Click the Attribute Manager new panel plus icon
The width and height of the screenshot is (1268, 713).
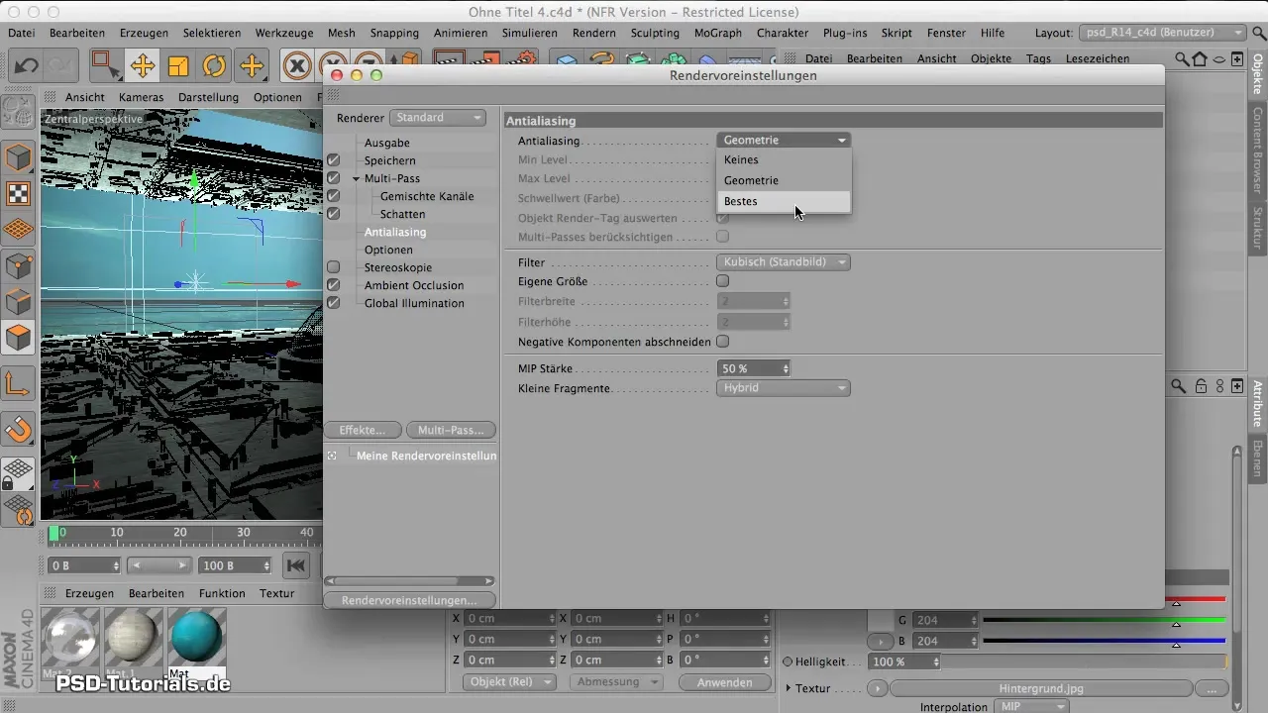click(1237, 386)
